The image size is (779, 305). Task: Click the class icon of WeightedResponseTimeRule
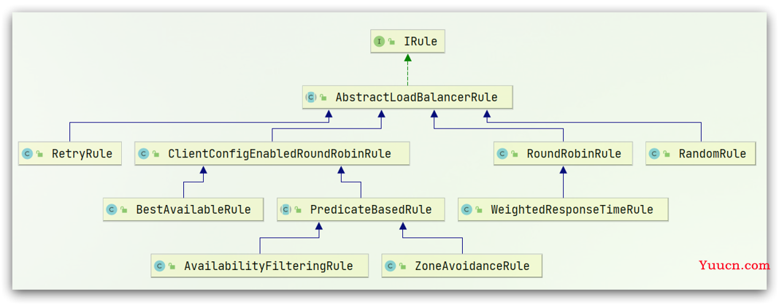point(466,209)
